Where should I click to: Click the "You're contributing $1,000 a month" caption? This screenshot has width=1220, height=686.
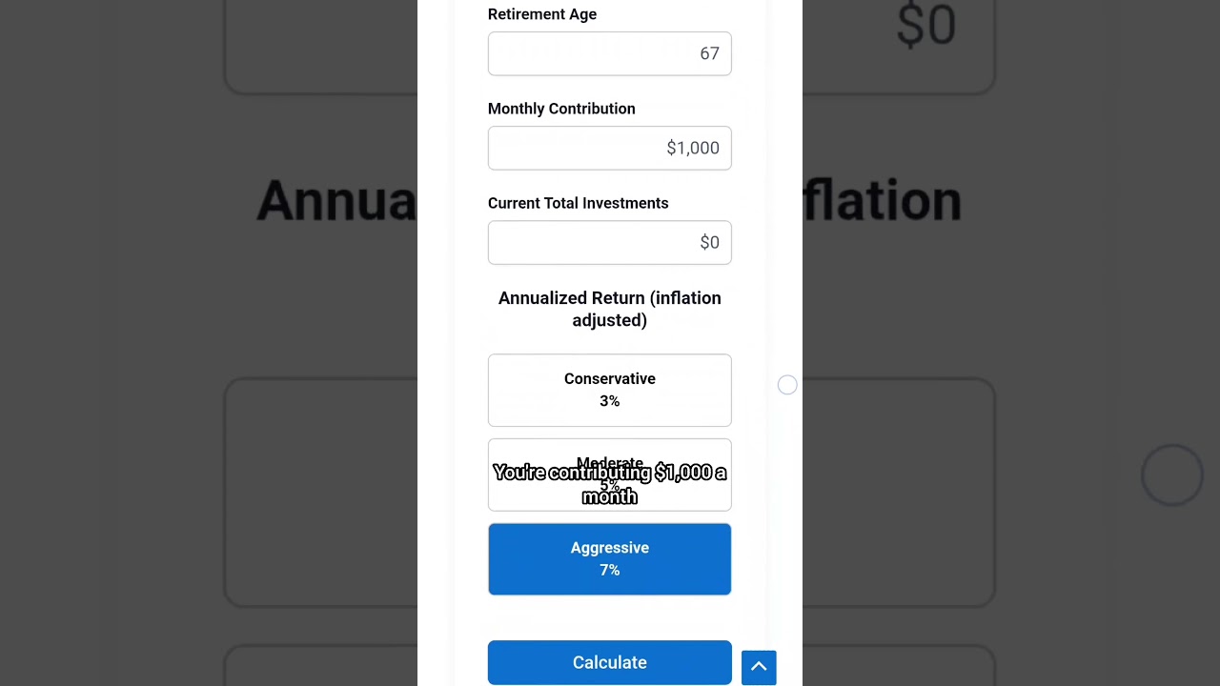pos(609,484)
